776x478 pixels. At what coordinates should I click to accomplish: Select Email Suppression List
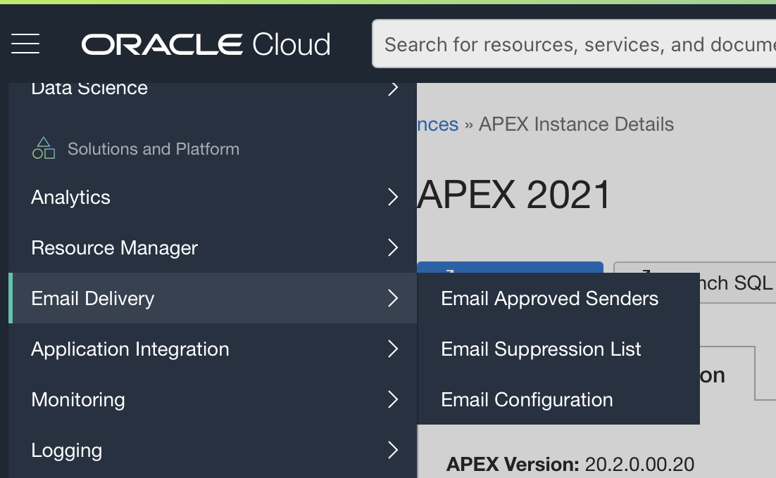pyautogui.click(x=541, y=349)
